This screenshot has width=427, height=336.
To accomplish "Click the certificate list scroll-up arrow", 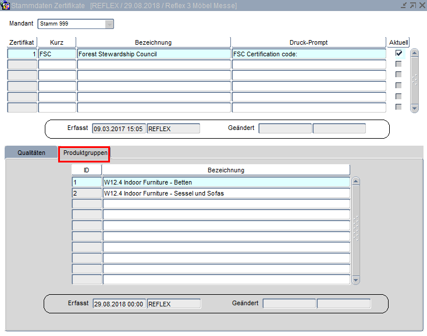I will tap(414, 53).
